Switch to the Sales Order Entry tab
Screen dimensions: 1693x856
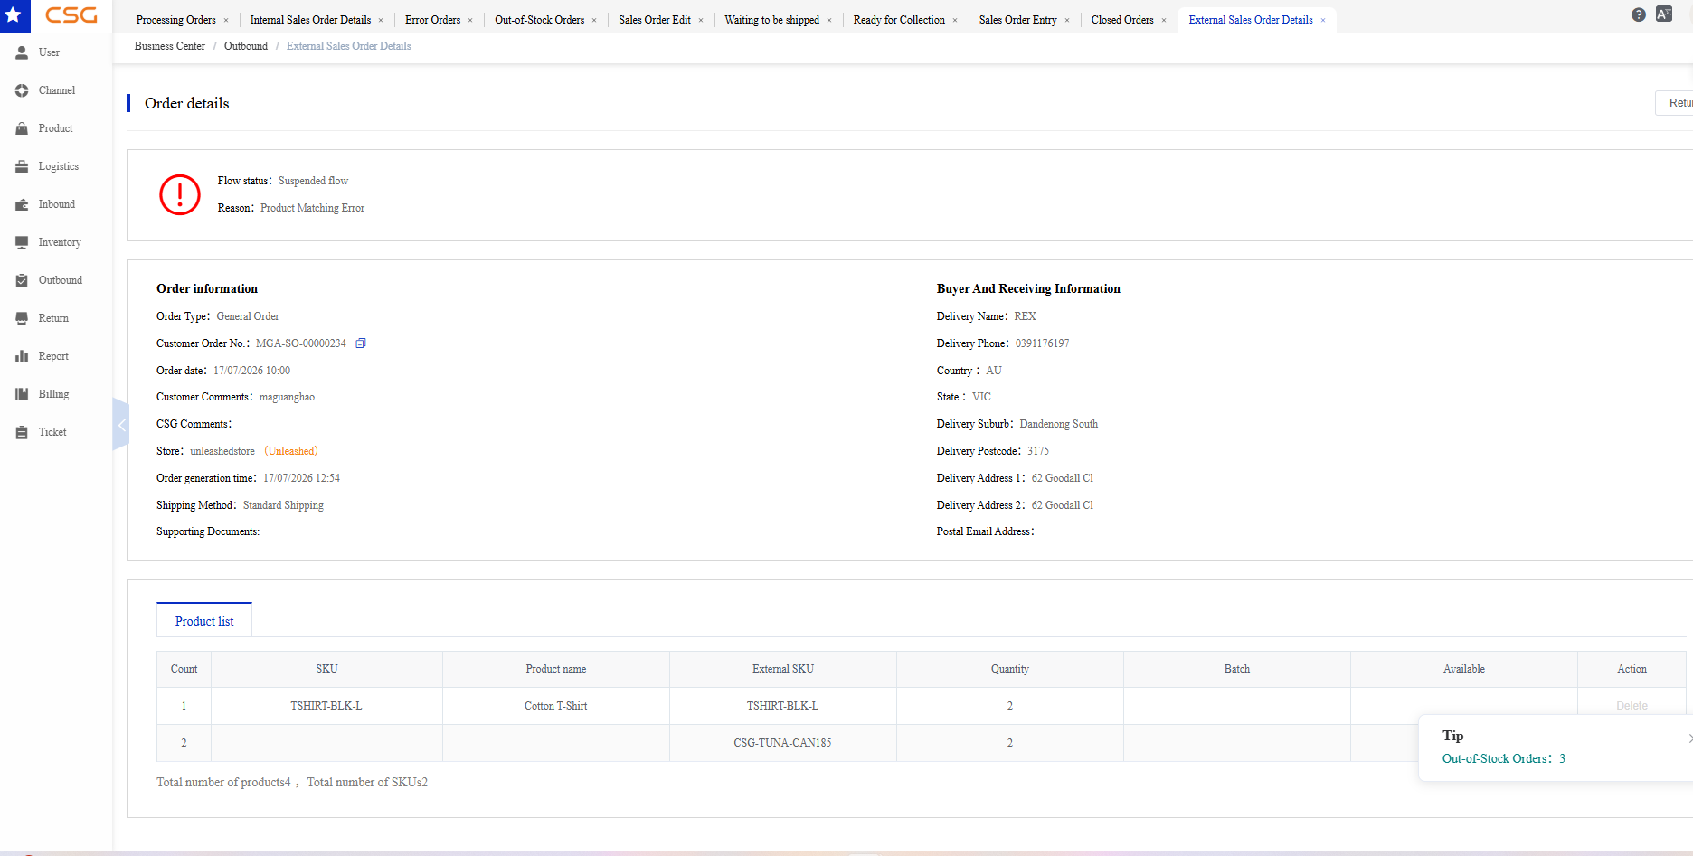point(1017,20)
